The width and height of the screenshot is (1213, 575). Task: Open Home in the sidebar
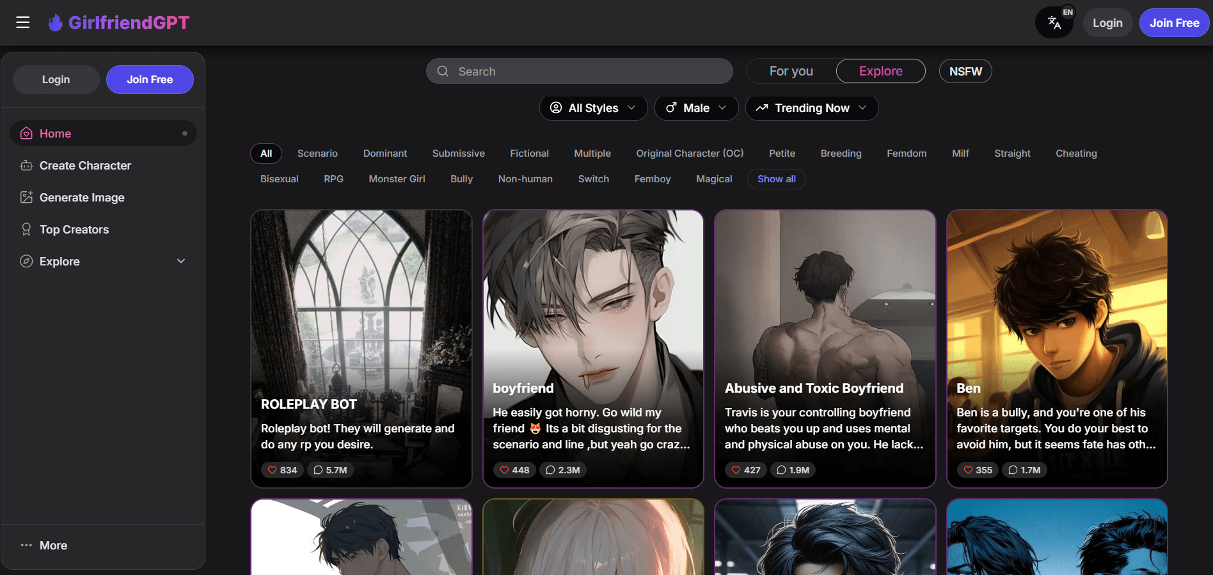(103, 133)
